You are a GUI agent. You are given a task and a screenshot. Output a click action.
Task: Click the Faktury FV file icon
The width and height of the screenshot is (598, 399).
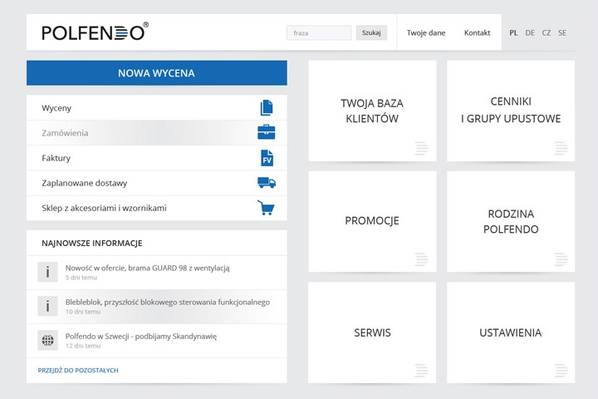pyautogui.click(x=267, y=158)
